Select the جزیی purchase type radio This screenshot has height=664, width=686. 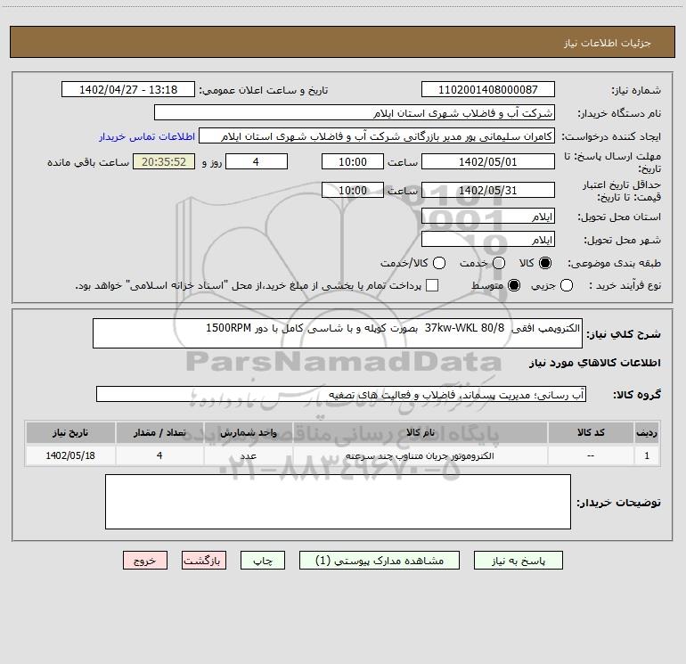coord(567,285)
